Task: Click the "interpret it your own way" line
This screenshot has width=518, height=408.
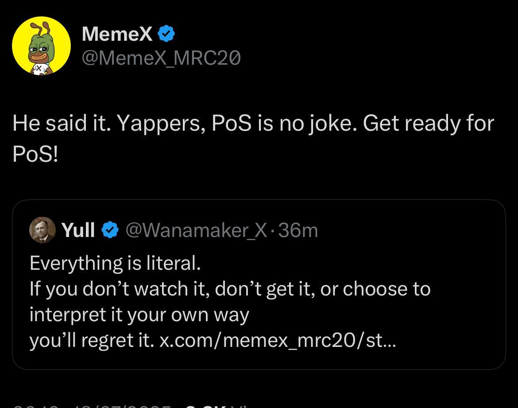Action: click(139, 315)
